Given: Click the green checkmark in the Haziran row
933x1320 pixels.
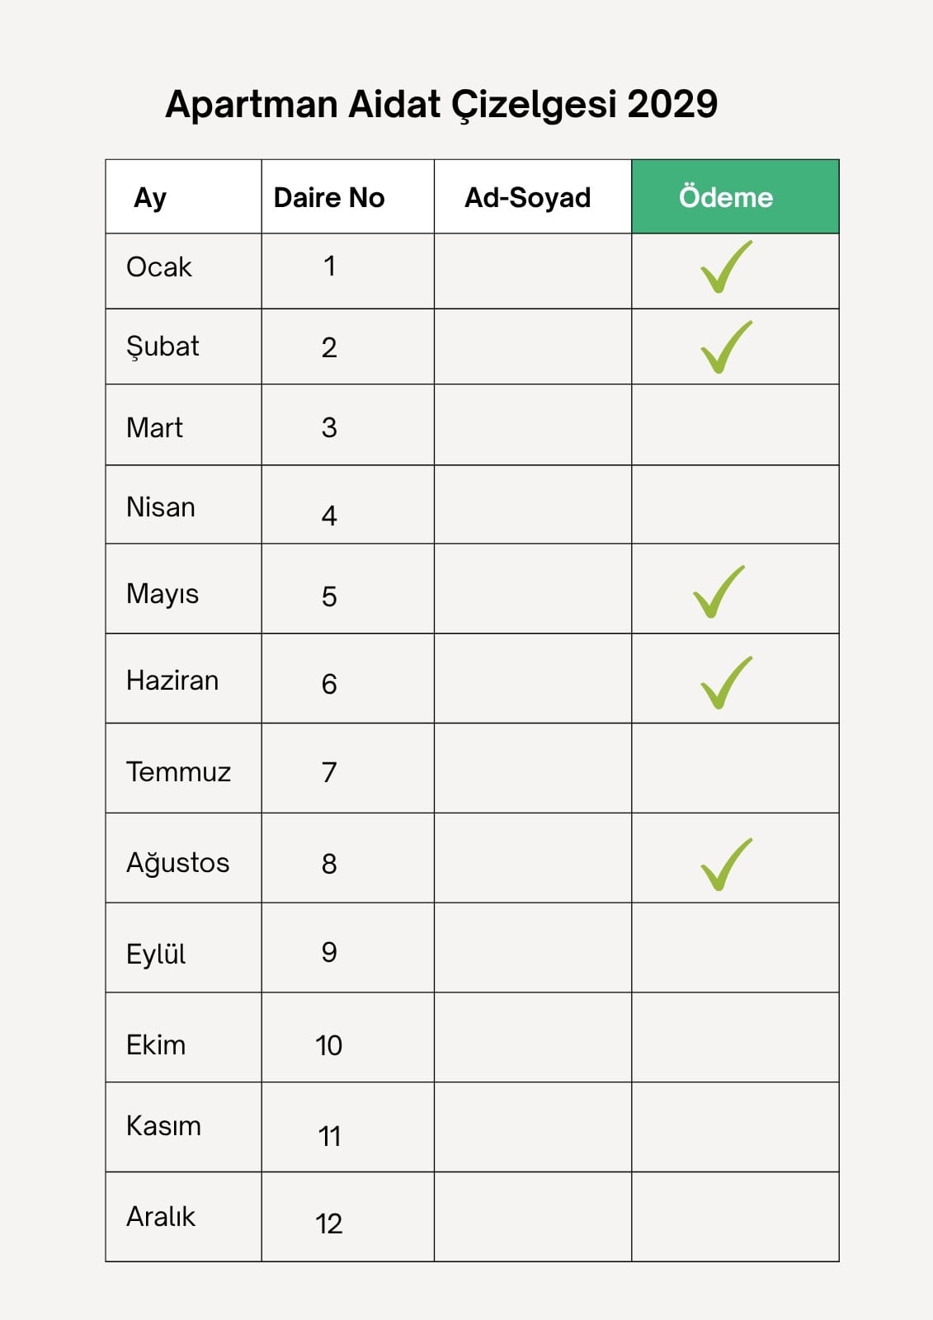Looking at the screenshot, I should point(727,682).
